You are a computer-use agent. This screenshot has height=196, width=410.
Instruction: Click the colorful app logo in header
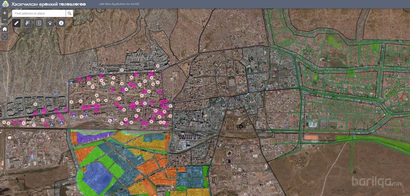point(5,4)
